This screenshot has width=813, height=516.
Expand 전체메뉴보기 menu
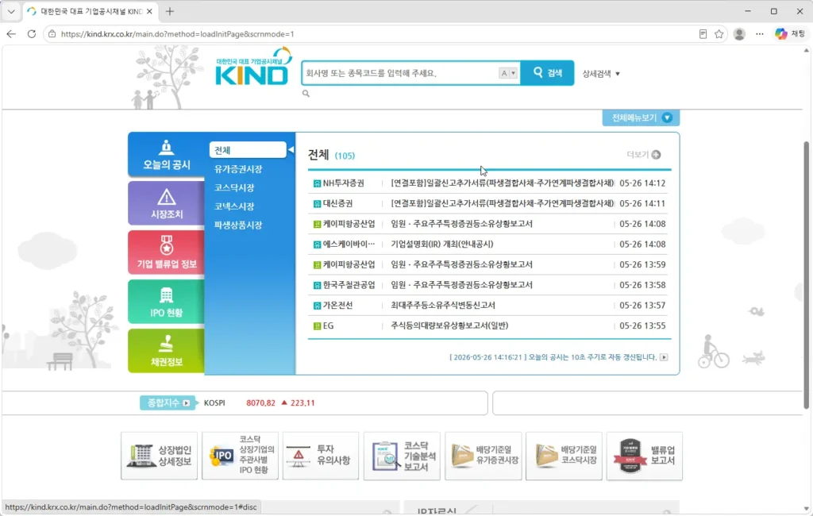[x=641, y=117]
